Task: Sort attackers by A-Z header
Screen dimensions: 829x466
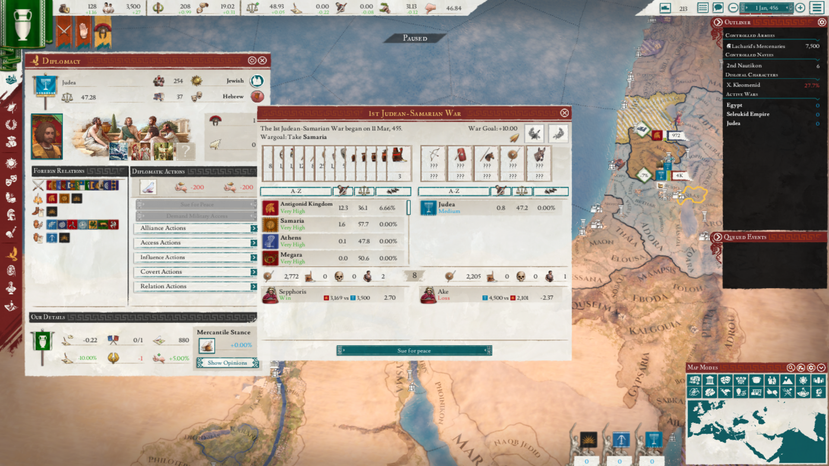Action: click(296, 191)
